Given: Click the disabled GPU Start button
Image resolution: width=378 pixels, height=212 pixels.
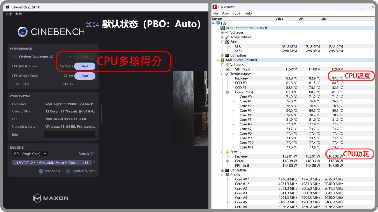Looking at the screenshot, I should 85,56.
